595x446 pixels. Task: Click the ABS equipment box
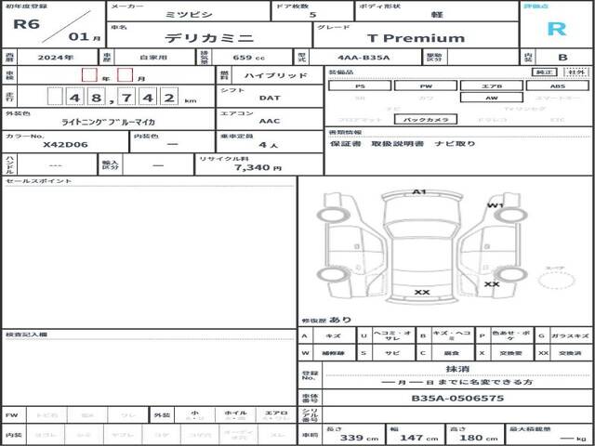557,85
